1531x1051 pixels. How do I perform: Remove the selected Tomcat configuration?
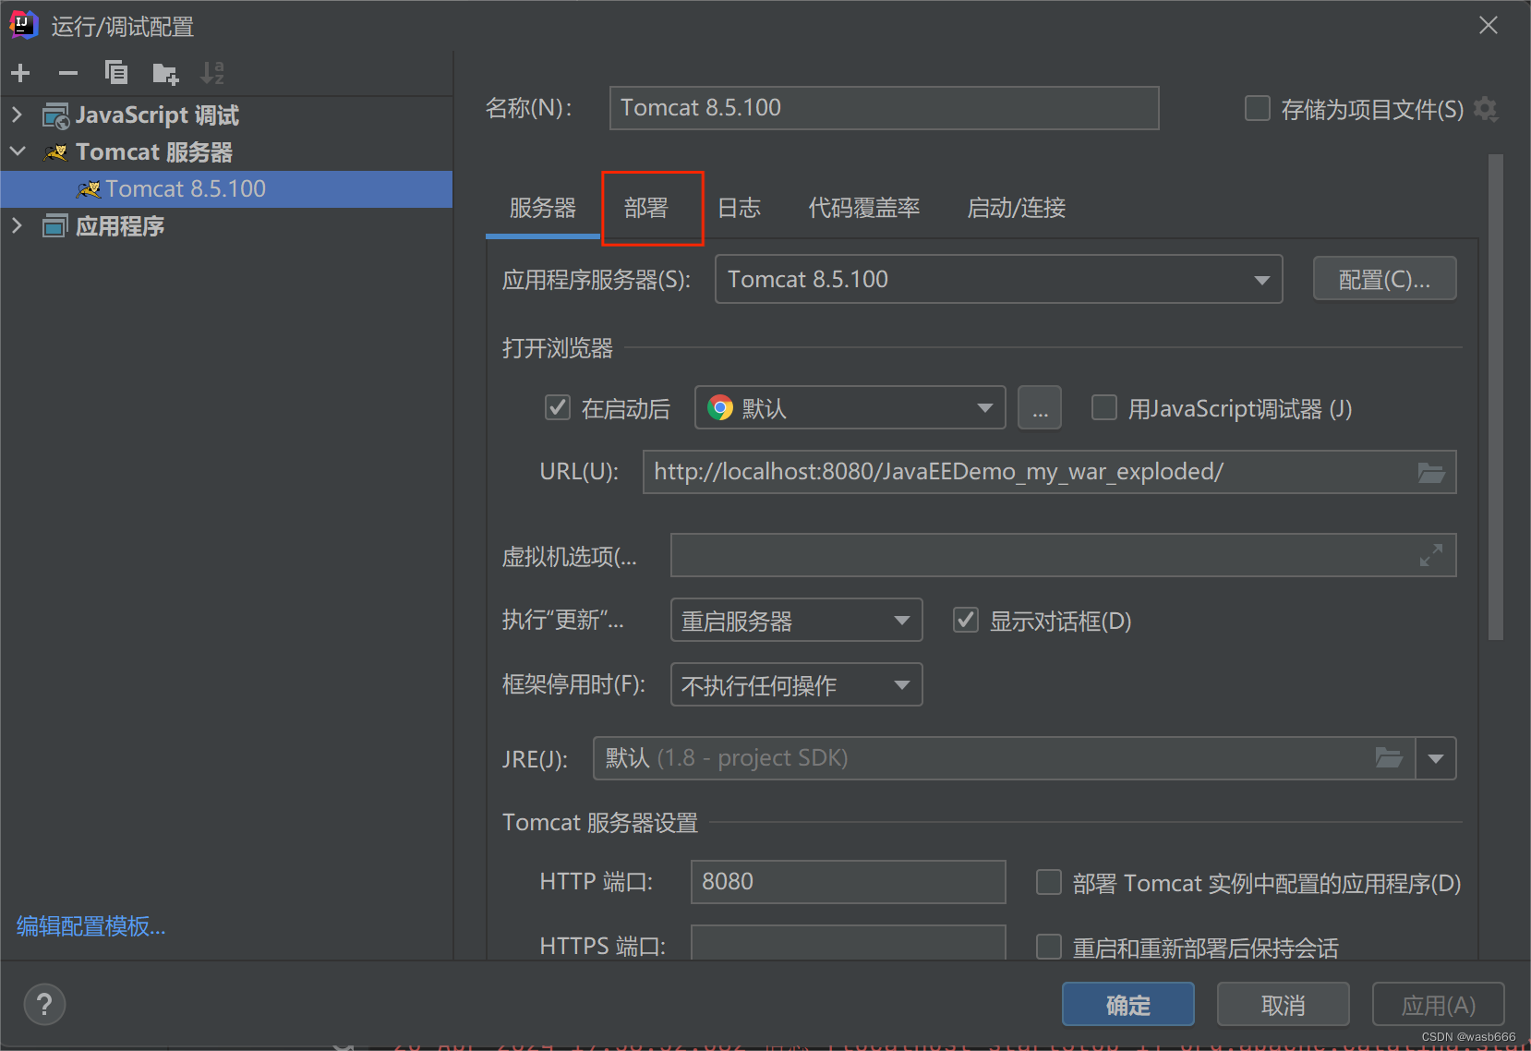tap(67, 73)
